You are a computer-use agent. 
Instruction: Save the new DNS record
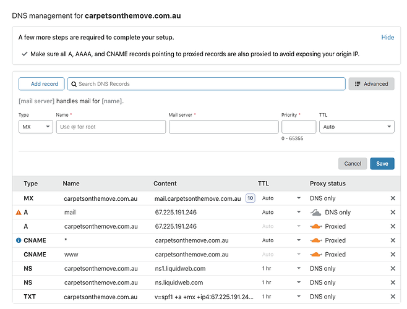382,164
